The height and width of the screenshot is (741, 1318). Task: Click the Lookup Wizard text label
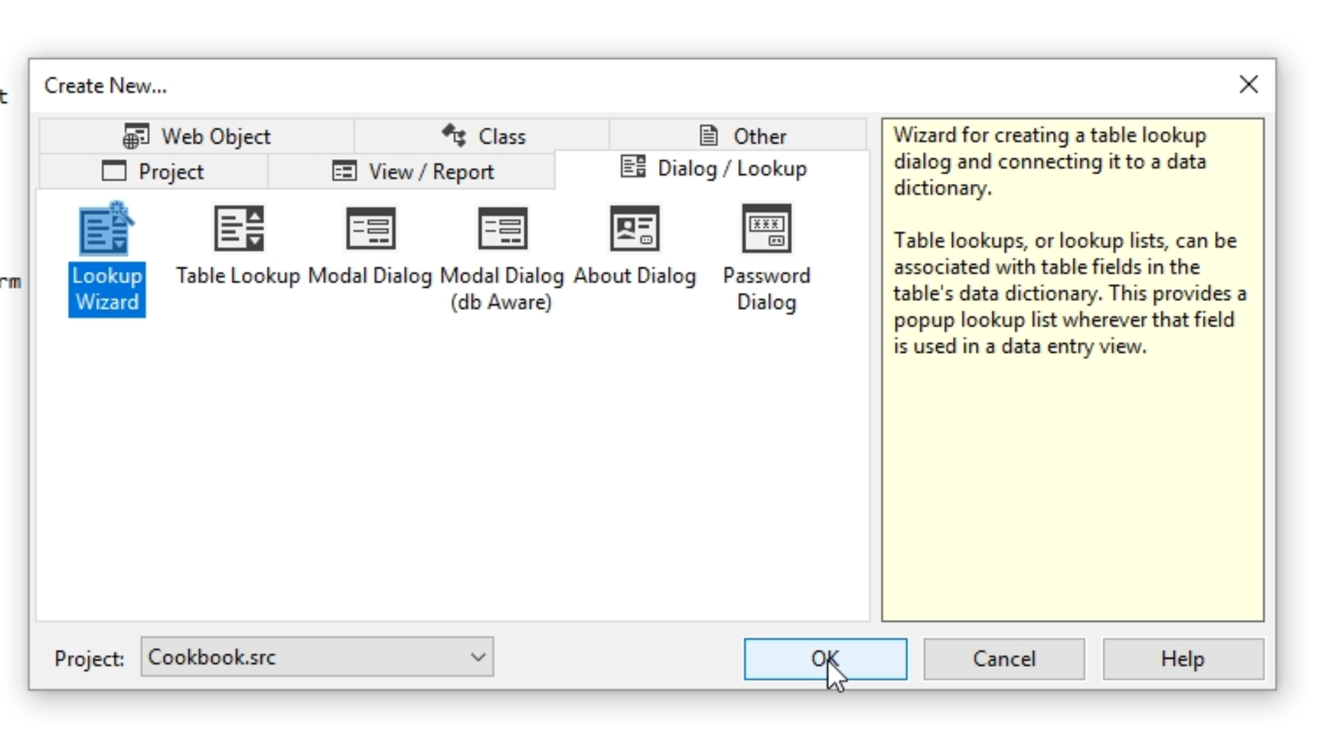coord(106,289)
